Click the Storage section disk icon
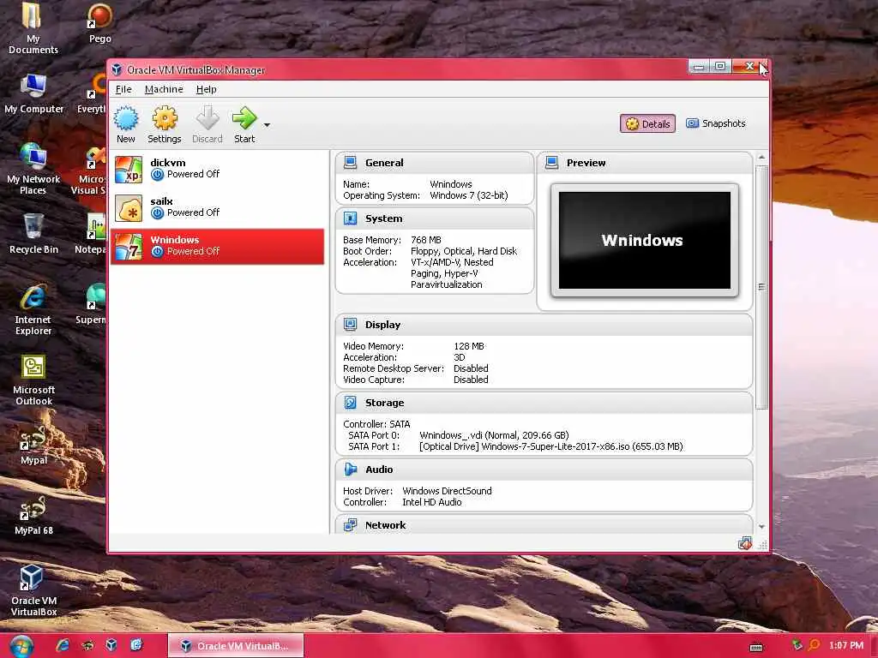The width and height of the screenshot is (878, 658). pos(351,403)
